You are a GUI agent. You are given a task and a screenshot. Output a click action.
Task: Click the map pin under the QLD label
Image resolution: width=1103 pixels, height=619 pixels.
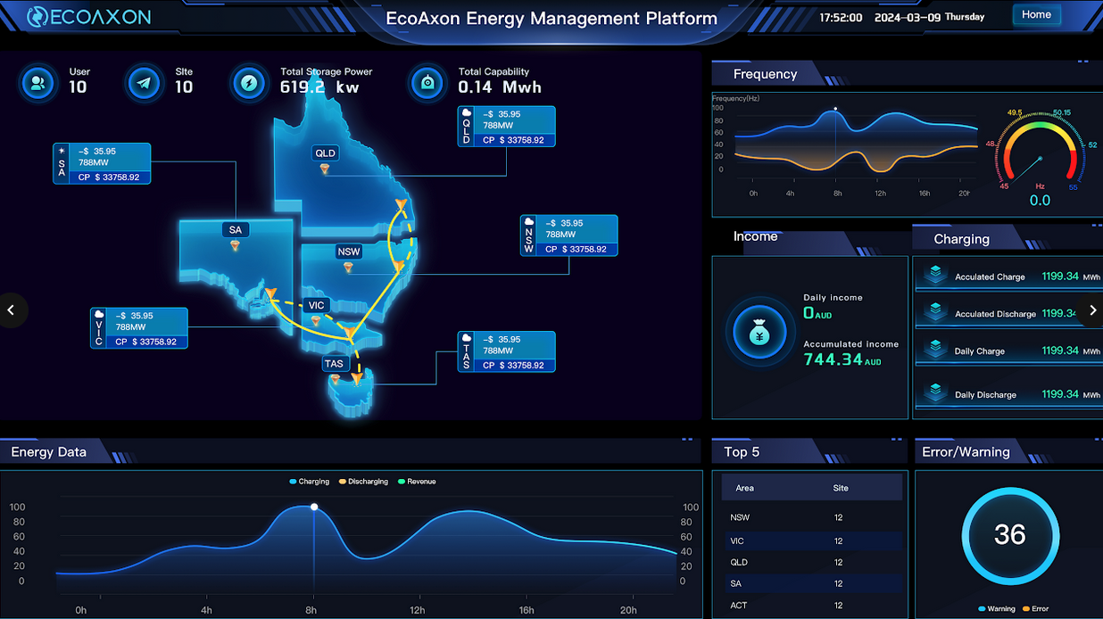pyautogui.click(x=325, y=169)
